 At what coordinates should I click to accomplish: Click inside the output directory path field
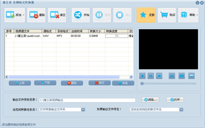(87, 100)
